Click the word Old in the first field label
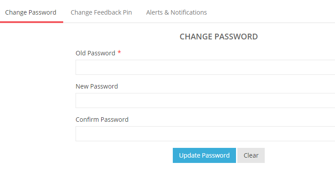The height and width of the screenshot is (174, 335). point(80,53)
